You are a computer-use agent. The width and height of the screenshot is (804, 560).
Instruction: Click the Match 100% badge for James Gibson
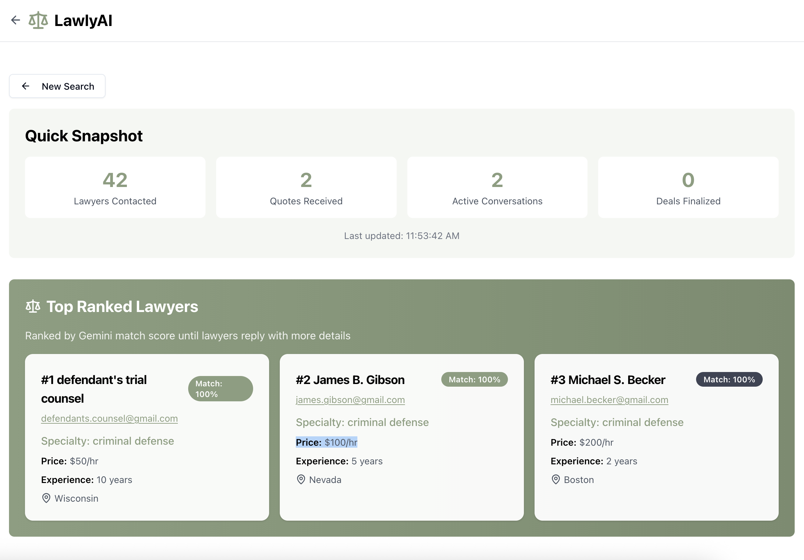point(474,380)
